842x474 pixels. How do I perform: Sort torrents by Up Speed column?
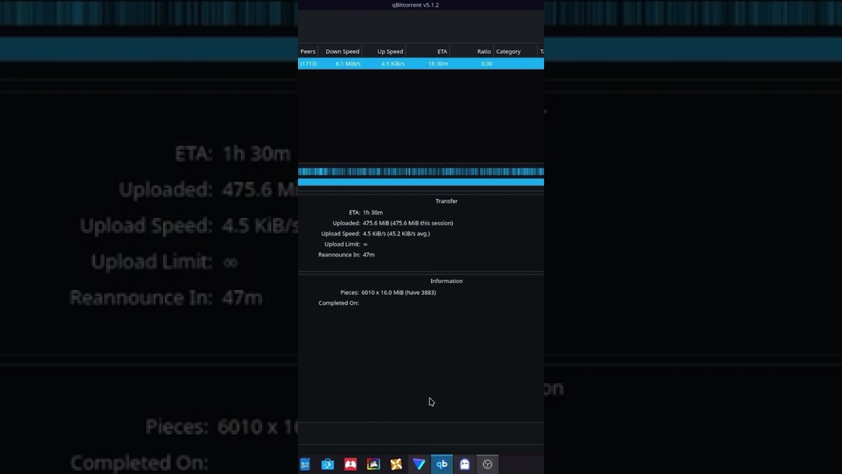(x=390, y=51)
